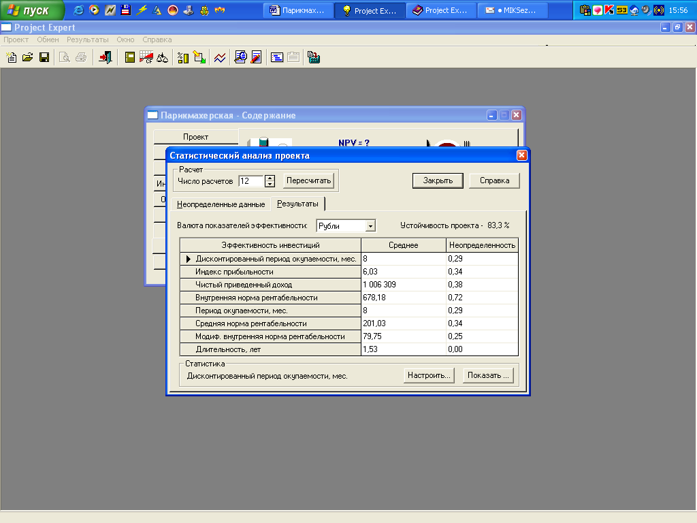Viewport: 697px width, 523px height.
Task: Click the calculate project calculator icon
Action: tap(313, 57)
